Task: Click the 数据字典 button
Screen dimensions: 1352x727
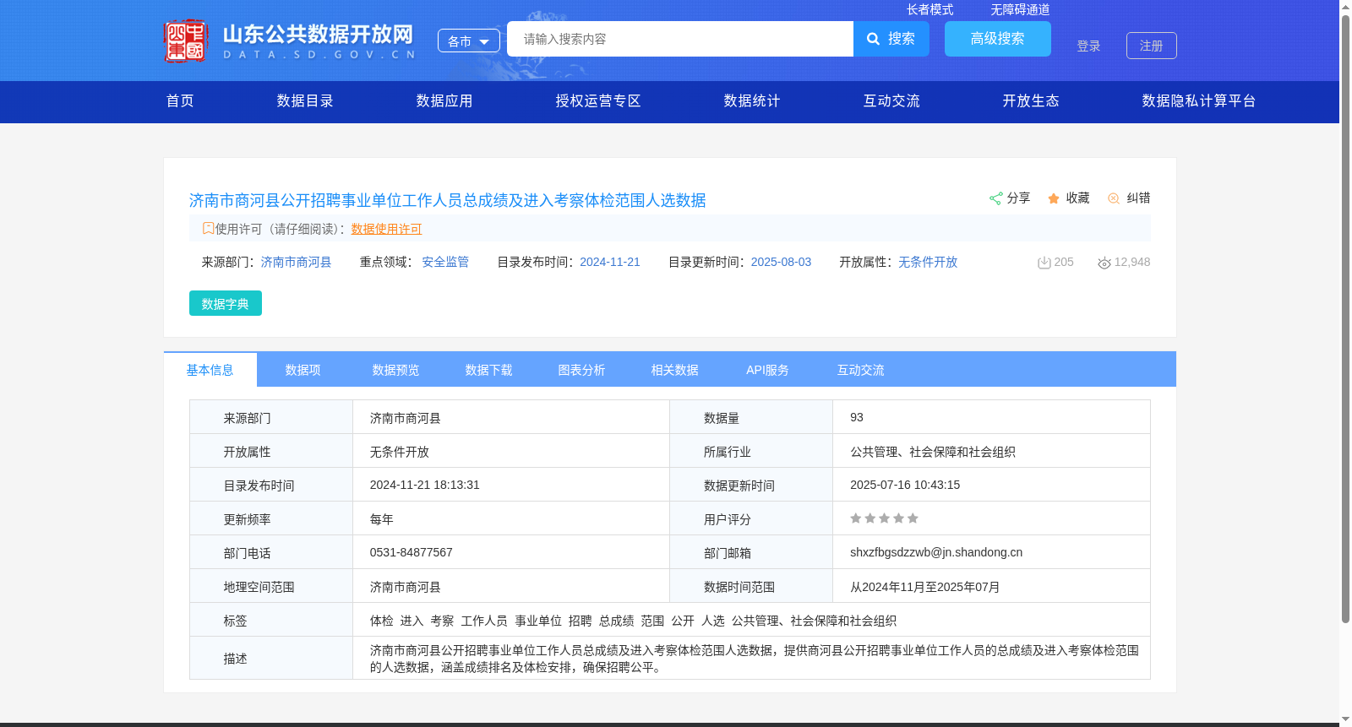Action: (226, 303)
